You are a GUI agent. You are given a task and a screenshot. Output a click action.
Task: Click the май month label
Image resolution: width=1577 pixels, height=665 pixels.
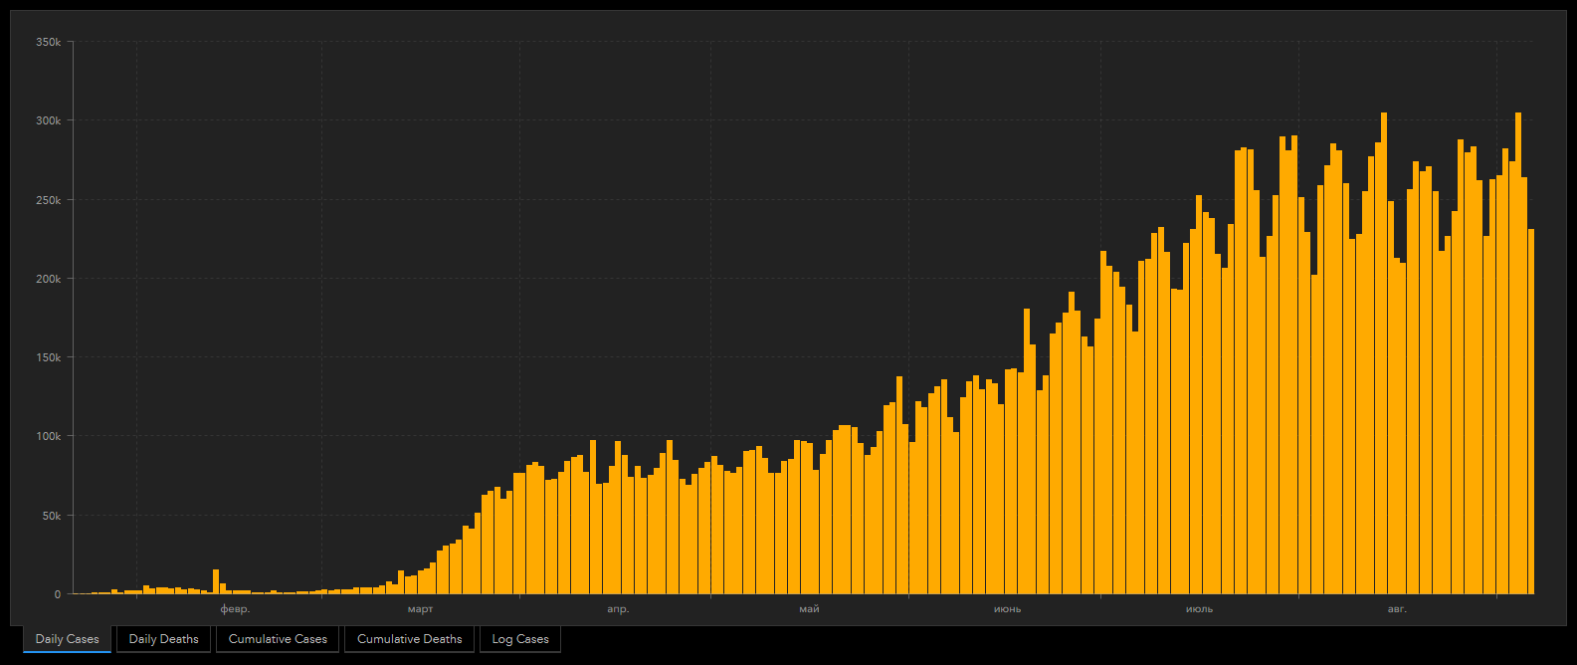[809, 609]
